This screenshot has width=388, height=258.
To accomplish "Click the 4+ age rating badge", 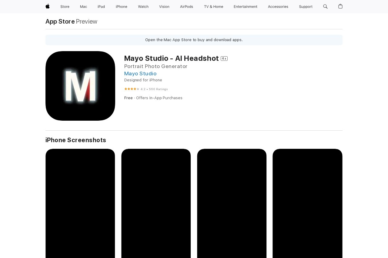I will point(224,59).
